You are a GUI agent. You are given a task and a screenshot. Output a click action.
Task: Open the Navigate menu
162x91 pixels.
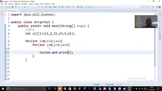(24, 4)
